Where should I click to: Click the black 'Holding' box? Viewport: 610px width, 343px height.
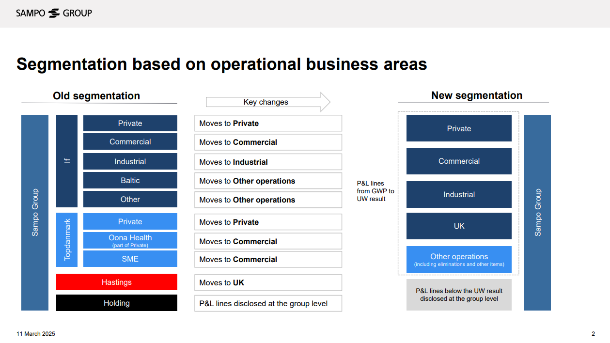[x=117, y=303]
